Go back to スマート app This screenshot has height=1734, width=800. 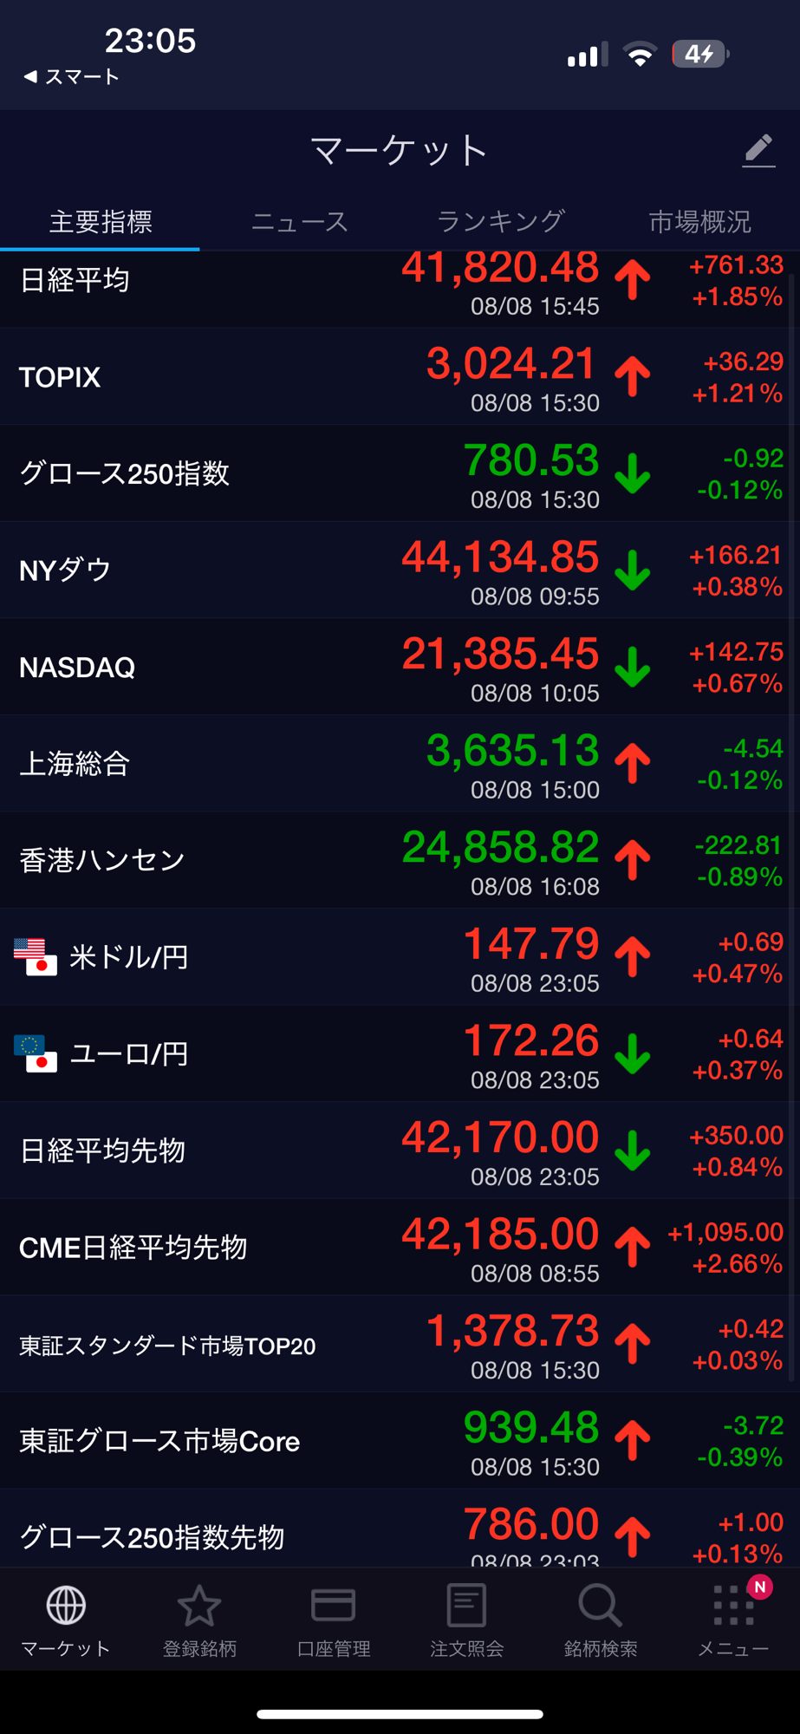[71, 77]
